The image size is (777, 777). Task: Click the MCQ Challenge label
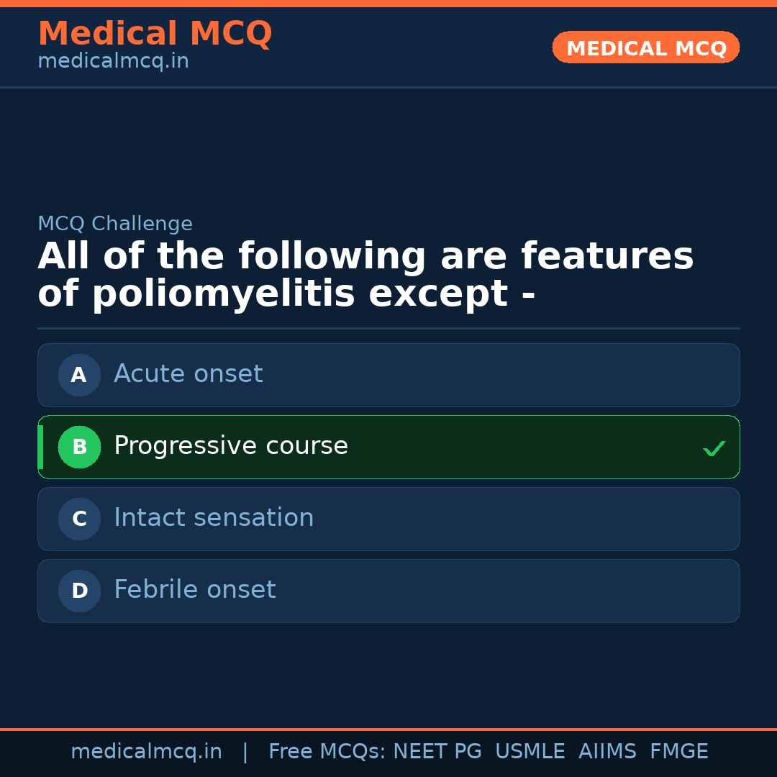click(x=115, y=224)
